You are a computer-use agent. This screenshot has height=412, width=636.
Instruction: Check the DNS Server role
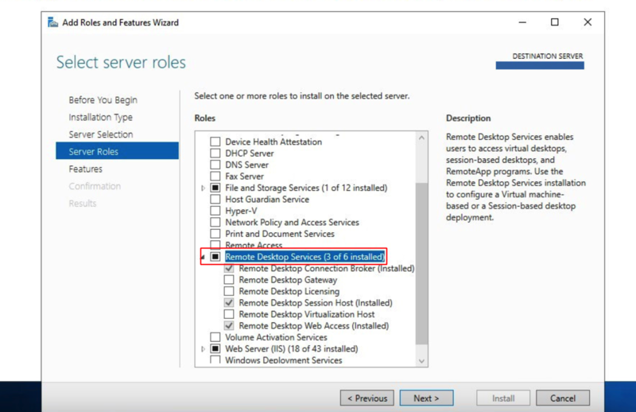(x=215, y=165)
